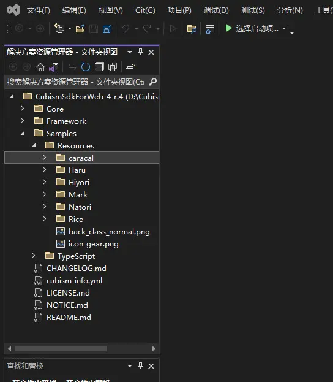Expand the TypeScript folder
This screenshot has width=333, height=382.
coord(33,255)
